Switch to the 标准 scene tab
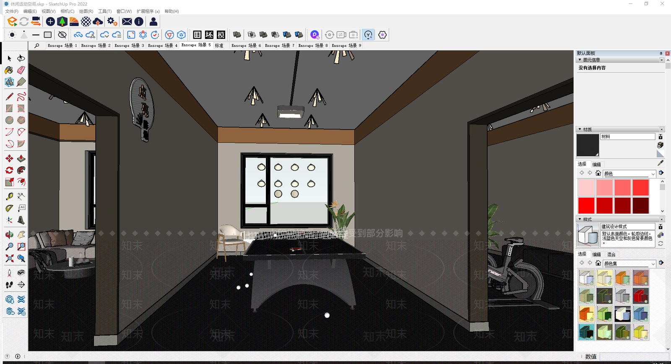 click(219, 45)
